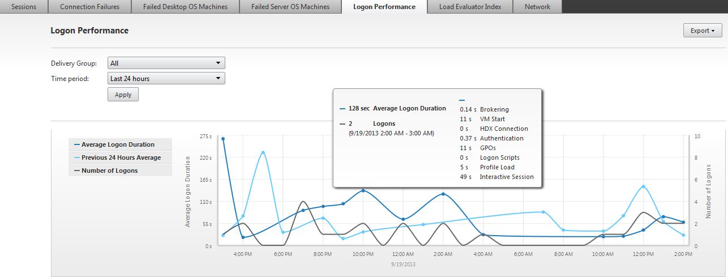Toggle Number of Logons legend series
Viewport: 728px width, 277px height.
tap(109, 171)
